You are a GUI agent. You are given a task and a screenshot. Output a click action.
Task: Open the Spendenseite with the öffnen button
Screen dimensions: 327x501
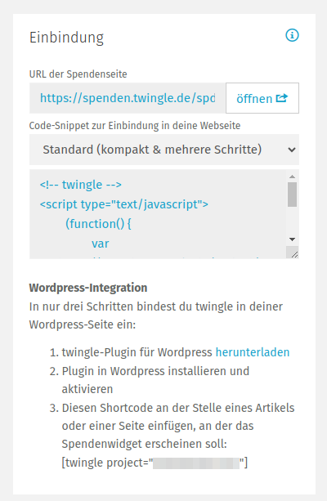click(x=262, y=98)
